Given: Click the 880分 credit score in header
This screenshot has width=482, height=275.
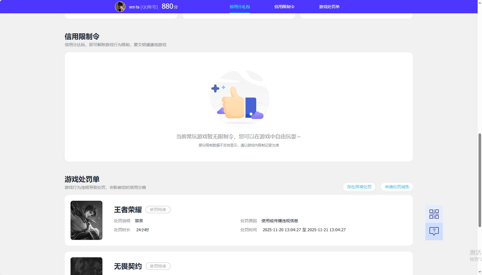Looking at the screenshot, I should tap(170, 6).
